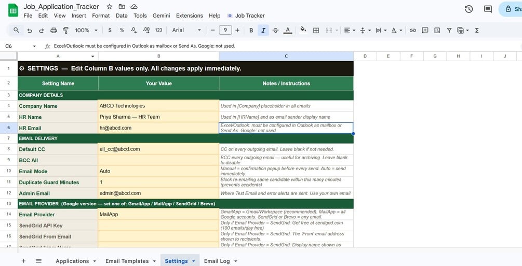This screenshot has height=266, width=522.
Task: Open the Extensions menu
Action: [x=190, y=16]
